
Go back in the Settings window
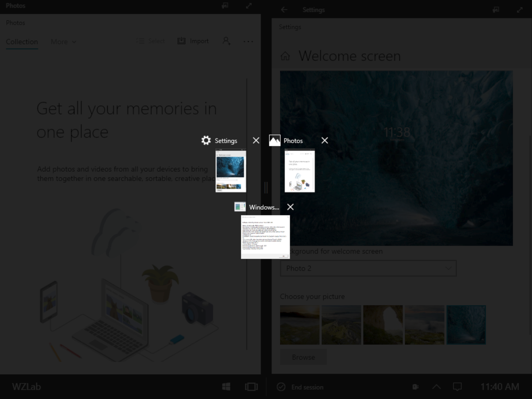coord(284,10)
